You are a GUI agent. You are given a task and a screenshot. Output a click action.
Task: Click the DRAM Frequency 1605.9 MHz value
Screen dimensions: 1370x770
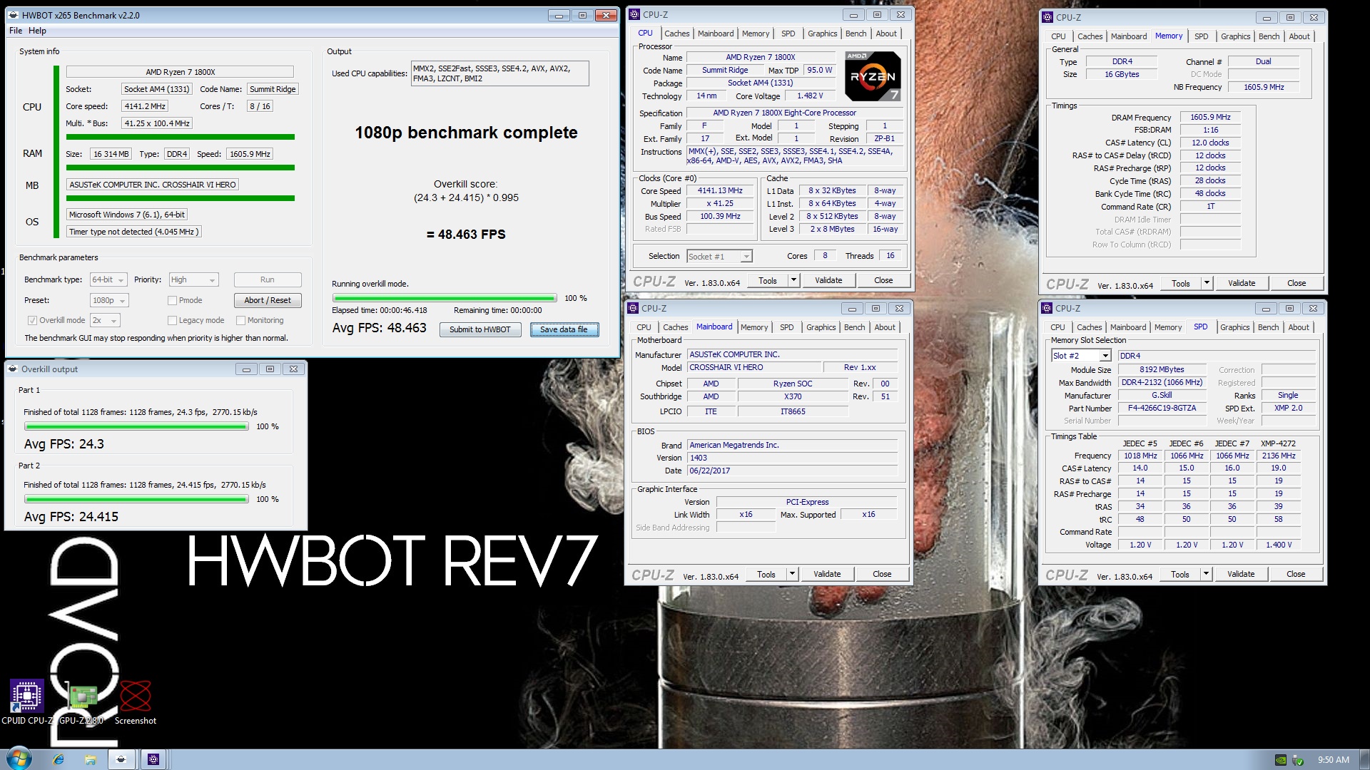[x=1210, y=117]
